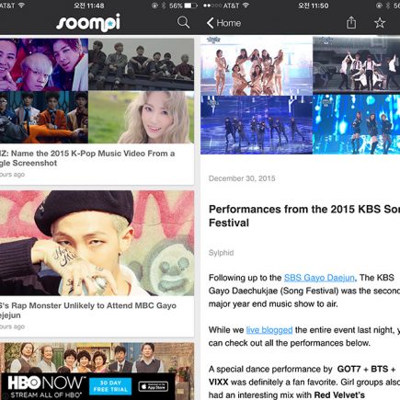
Task: Tap the girl group performance image
Action: click(x=257, y=65)
